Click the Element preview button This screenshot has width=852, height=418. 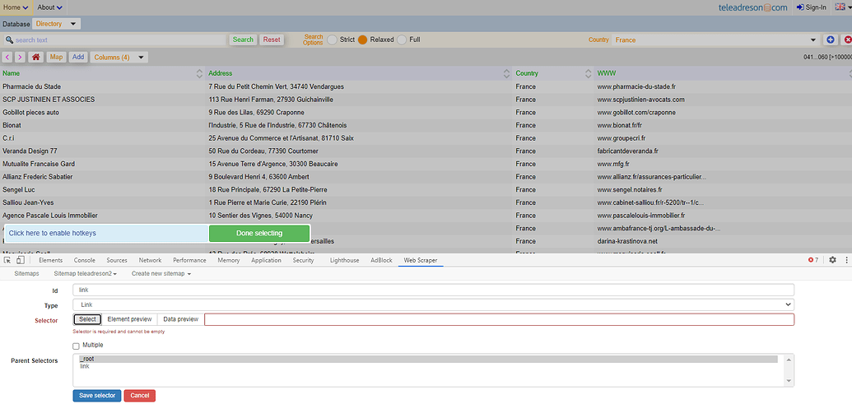tap(130, 319)
